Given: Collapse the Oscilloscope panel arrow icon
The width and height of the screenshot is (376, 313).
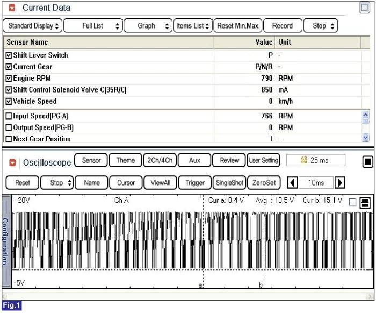Looking at the screenshot, I should [12, 162].
